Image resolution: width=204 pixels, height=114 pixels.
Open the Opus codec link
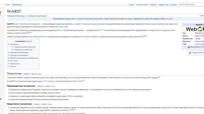click(51, 81)
